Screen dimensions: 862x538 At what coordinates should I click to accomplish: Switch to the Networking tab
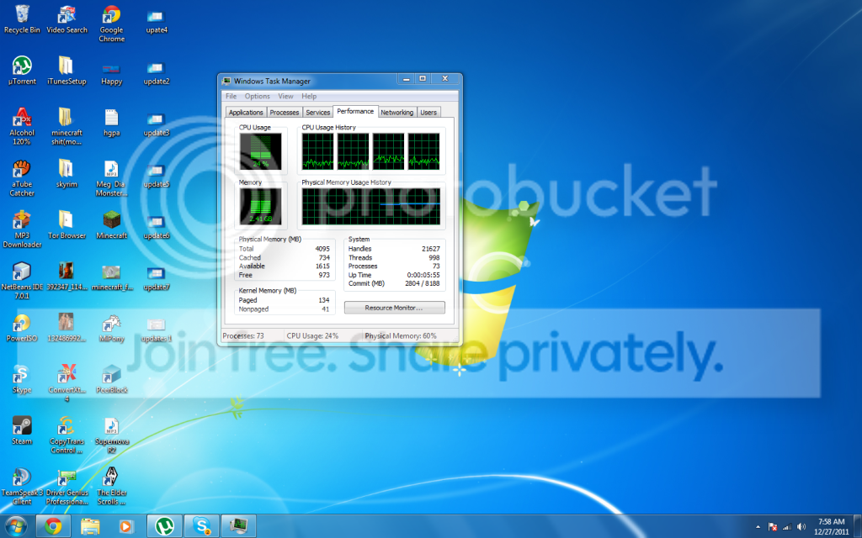(x=397, y=112)
